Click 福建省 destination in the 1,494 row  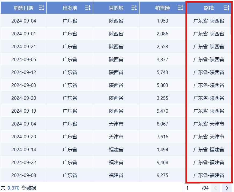point(116,149)
